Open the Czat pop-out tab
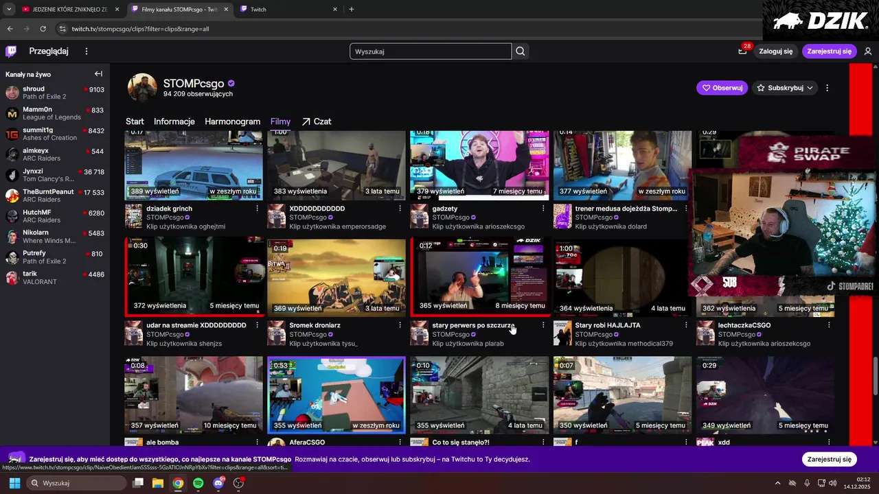 [x=316, y=121]
